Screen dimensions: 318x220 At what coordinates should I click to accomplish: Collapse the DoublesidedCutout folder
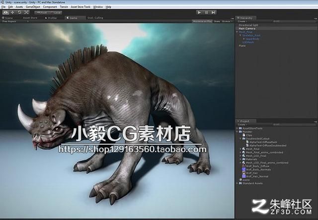point(240,139)
